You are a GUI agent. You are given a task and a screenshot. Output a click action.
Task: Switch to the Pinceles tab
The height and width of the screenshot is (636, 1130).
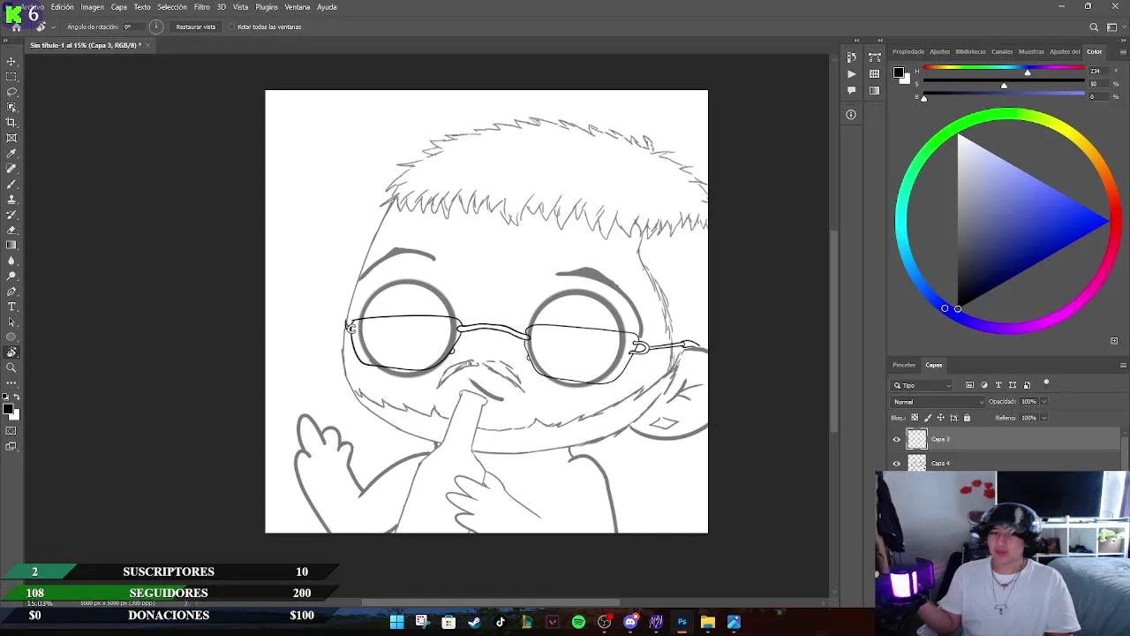tap(904, 365)
